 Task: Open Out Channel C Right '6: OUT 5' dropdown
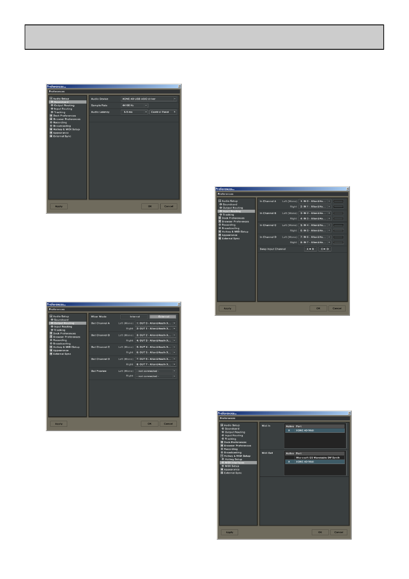156,353
